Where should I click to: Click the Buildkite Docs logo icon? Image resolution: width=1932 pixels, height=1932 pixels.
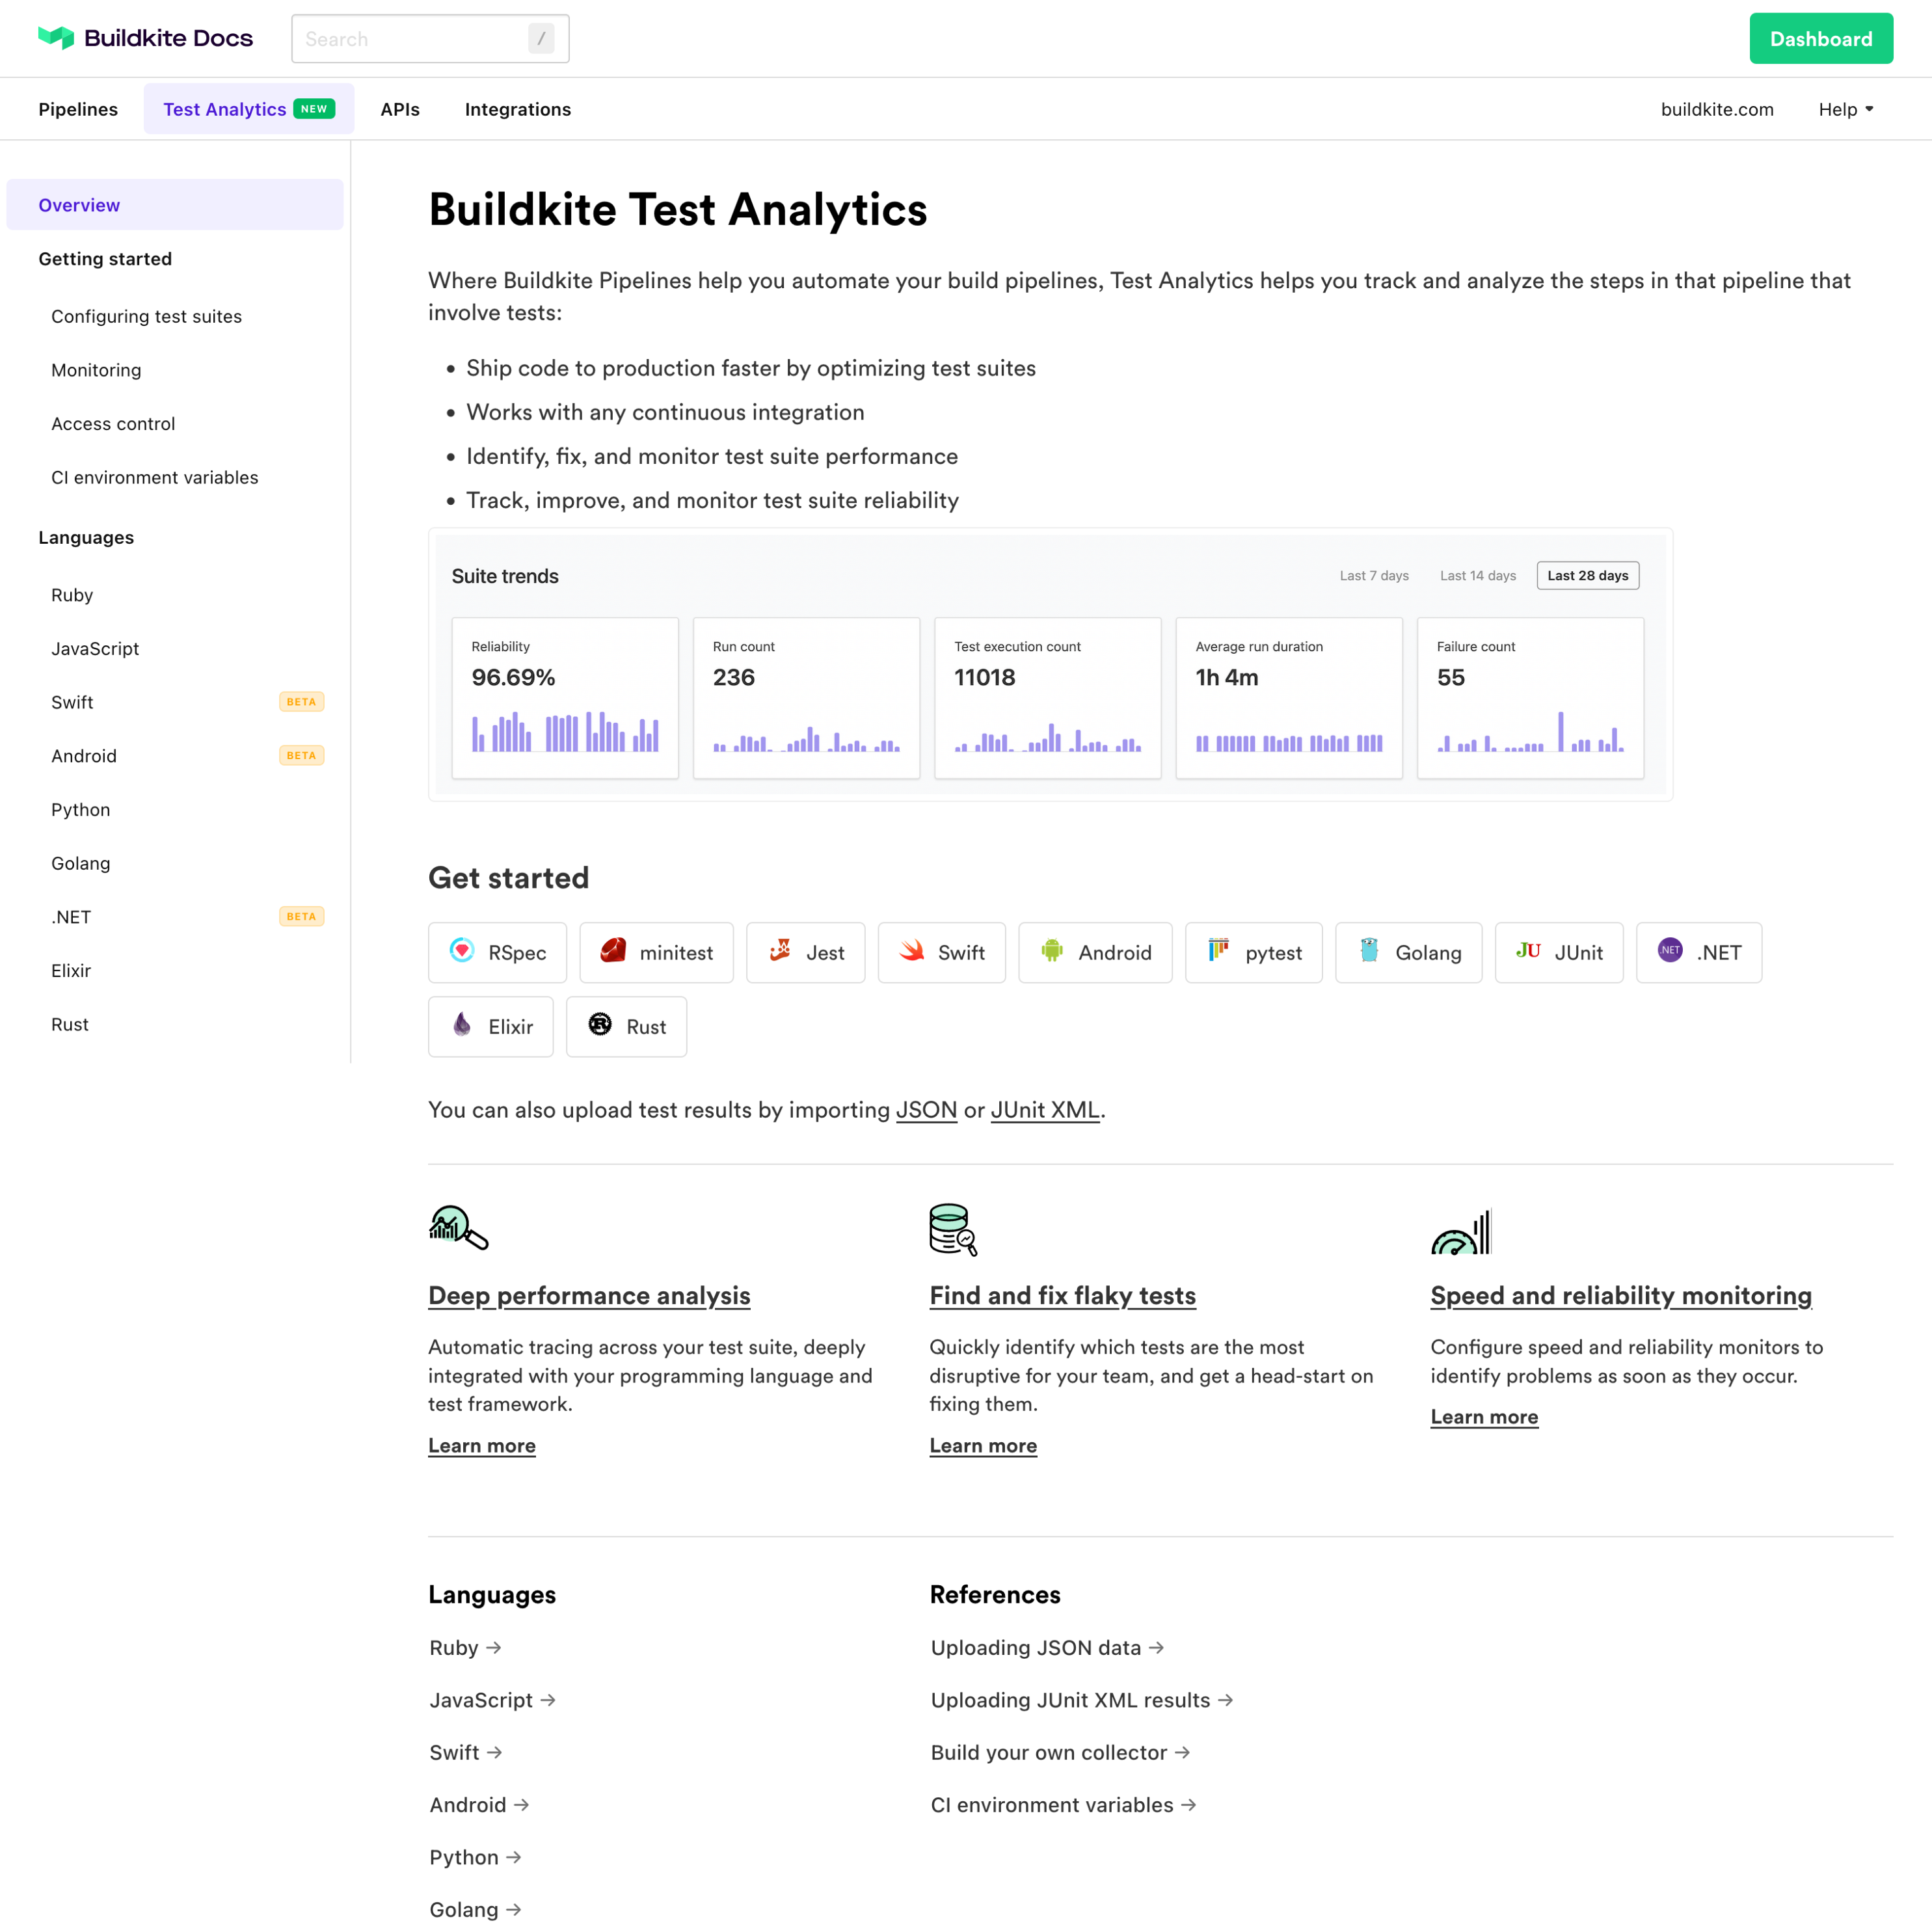(x=56, y=38)
